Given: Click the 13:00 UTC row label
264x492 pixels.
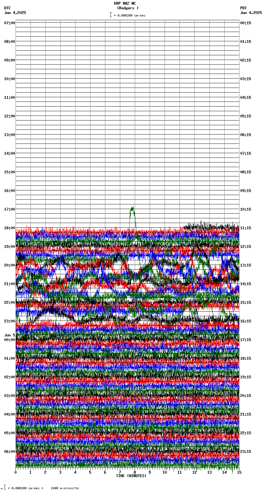Looking at the screenshot, I should point(10,135).
